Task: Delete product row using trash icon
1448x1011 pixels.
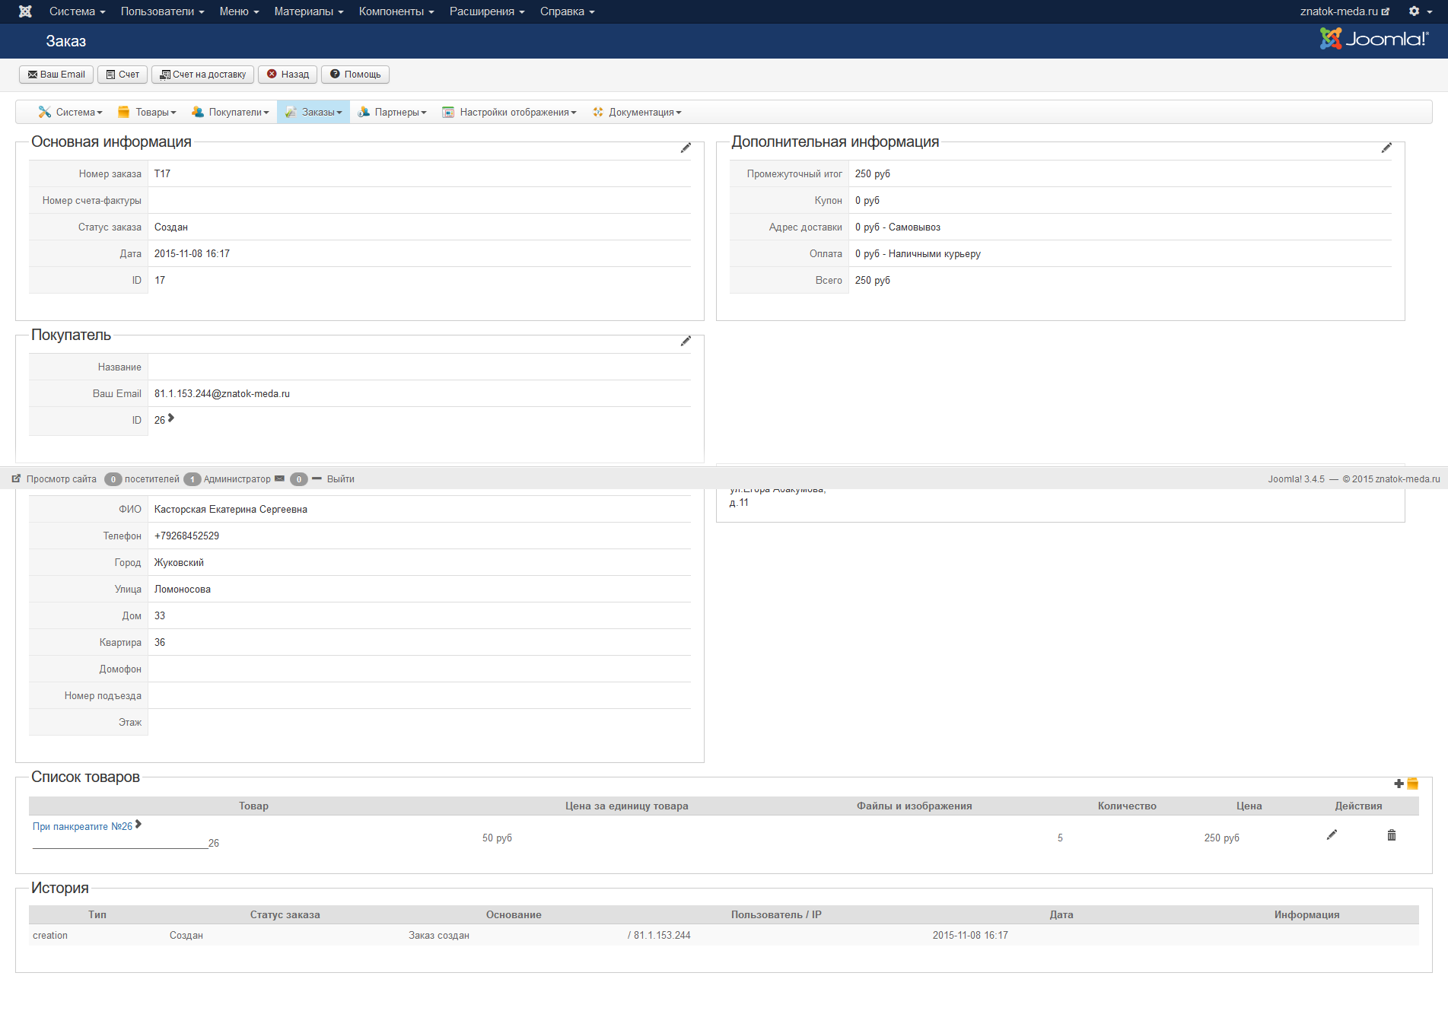Action: 1392,835
